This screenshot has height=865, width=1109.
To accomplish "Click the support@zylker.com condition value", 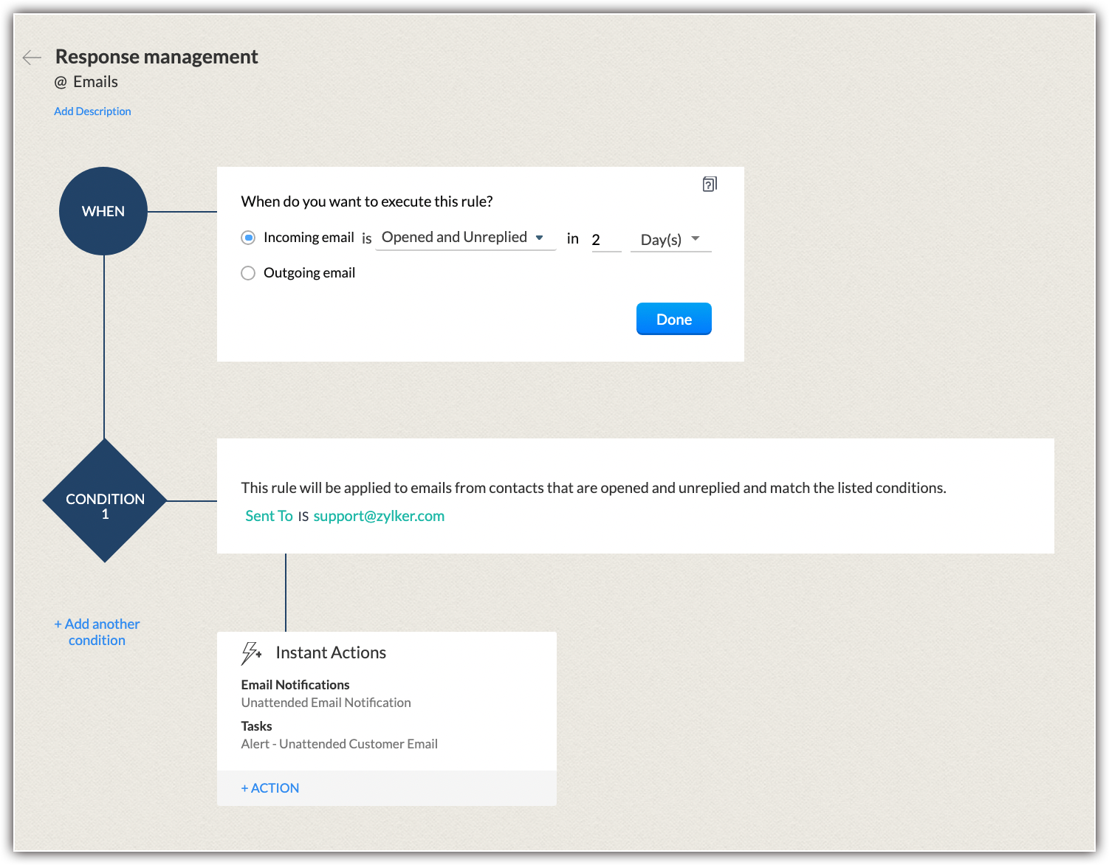I will (379, 516).
